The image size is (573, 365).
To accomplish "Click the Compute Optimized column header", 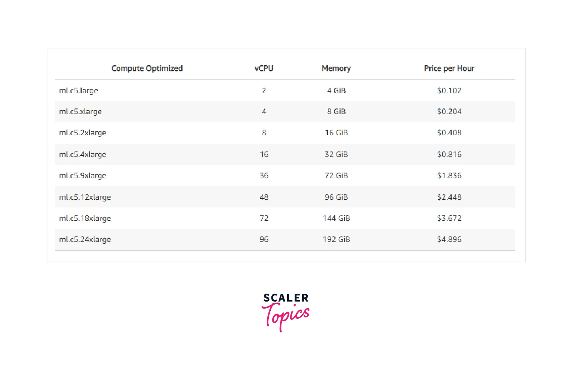I will coord(147,68).
